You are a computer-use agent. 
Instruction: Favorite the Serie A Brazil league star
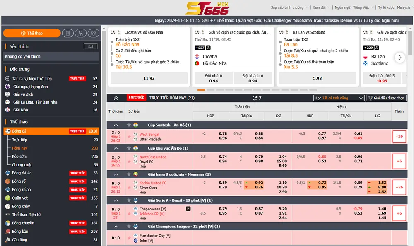(x=129, y=200)
